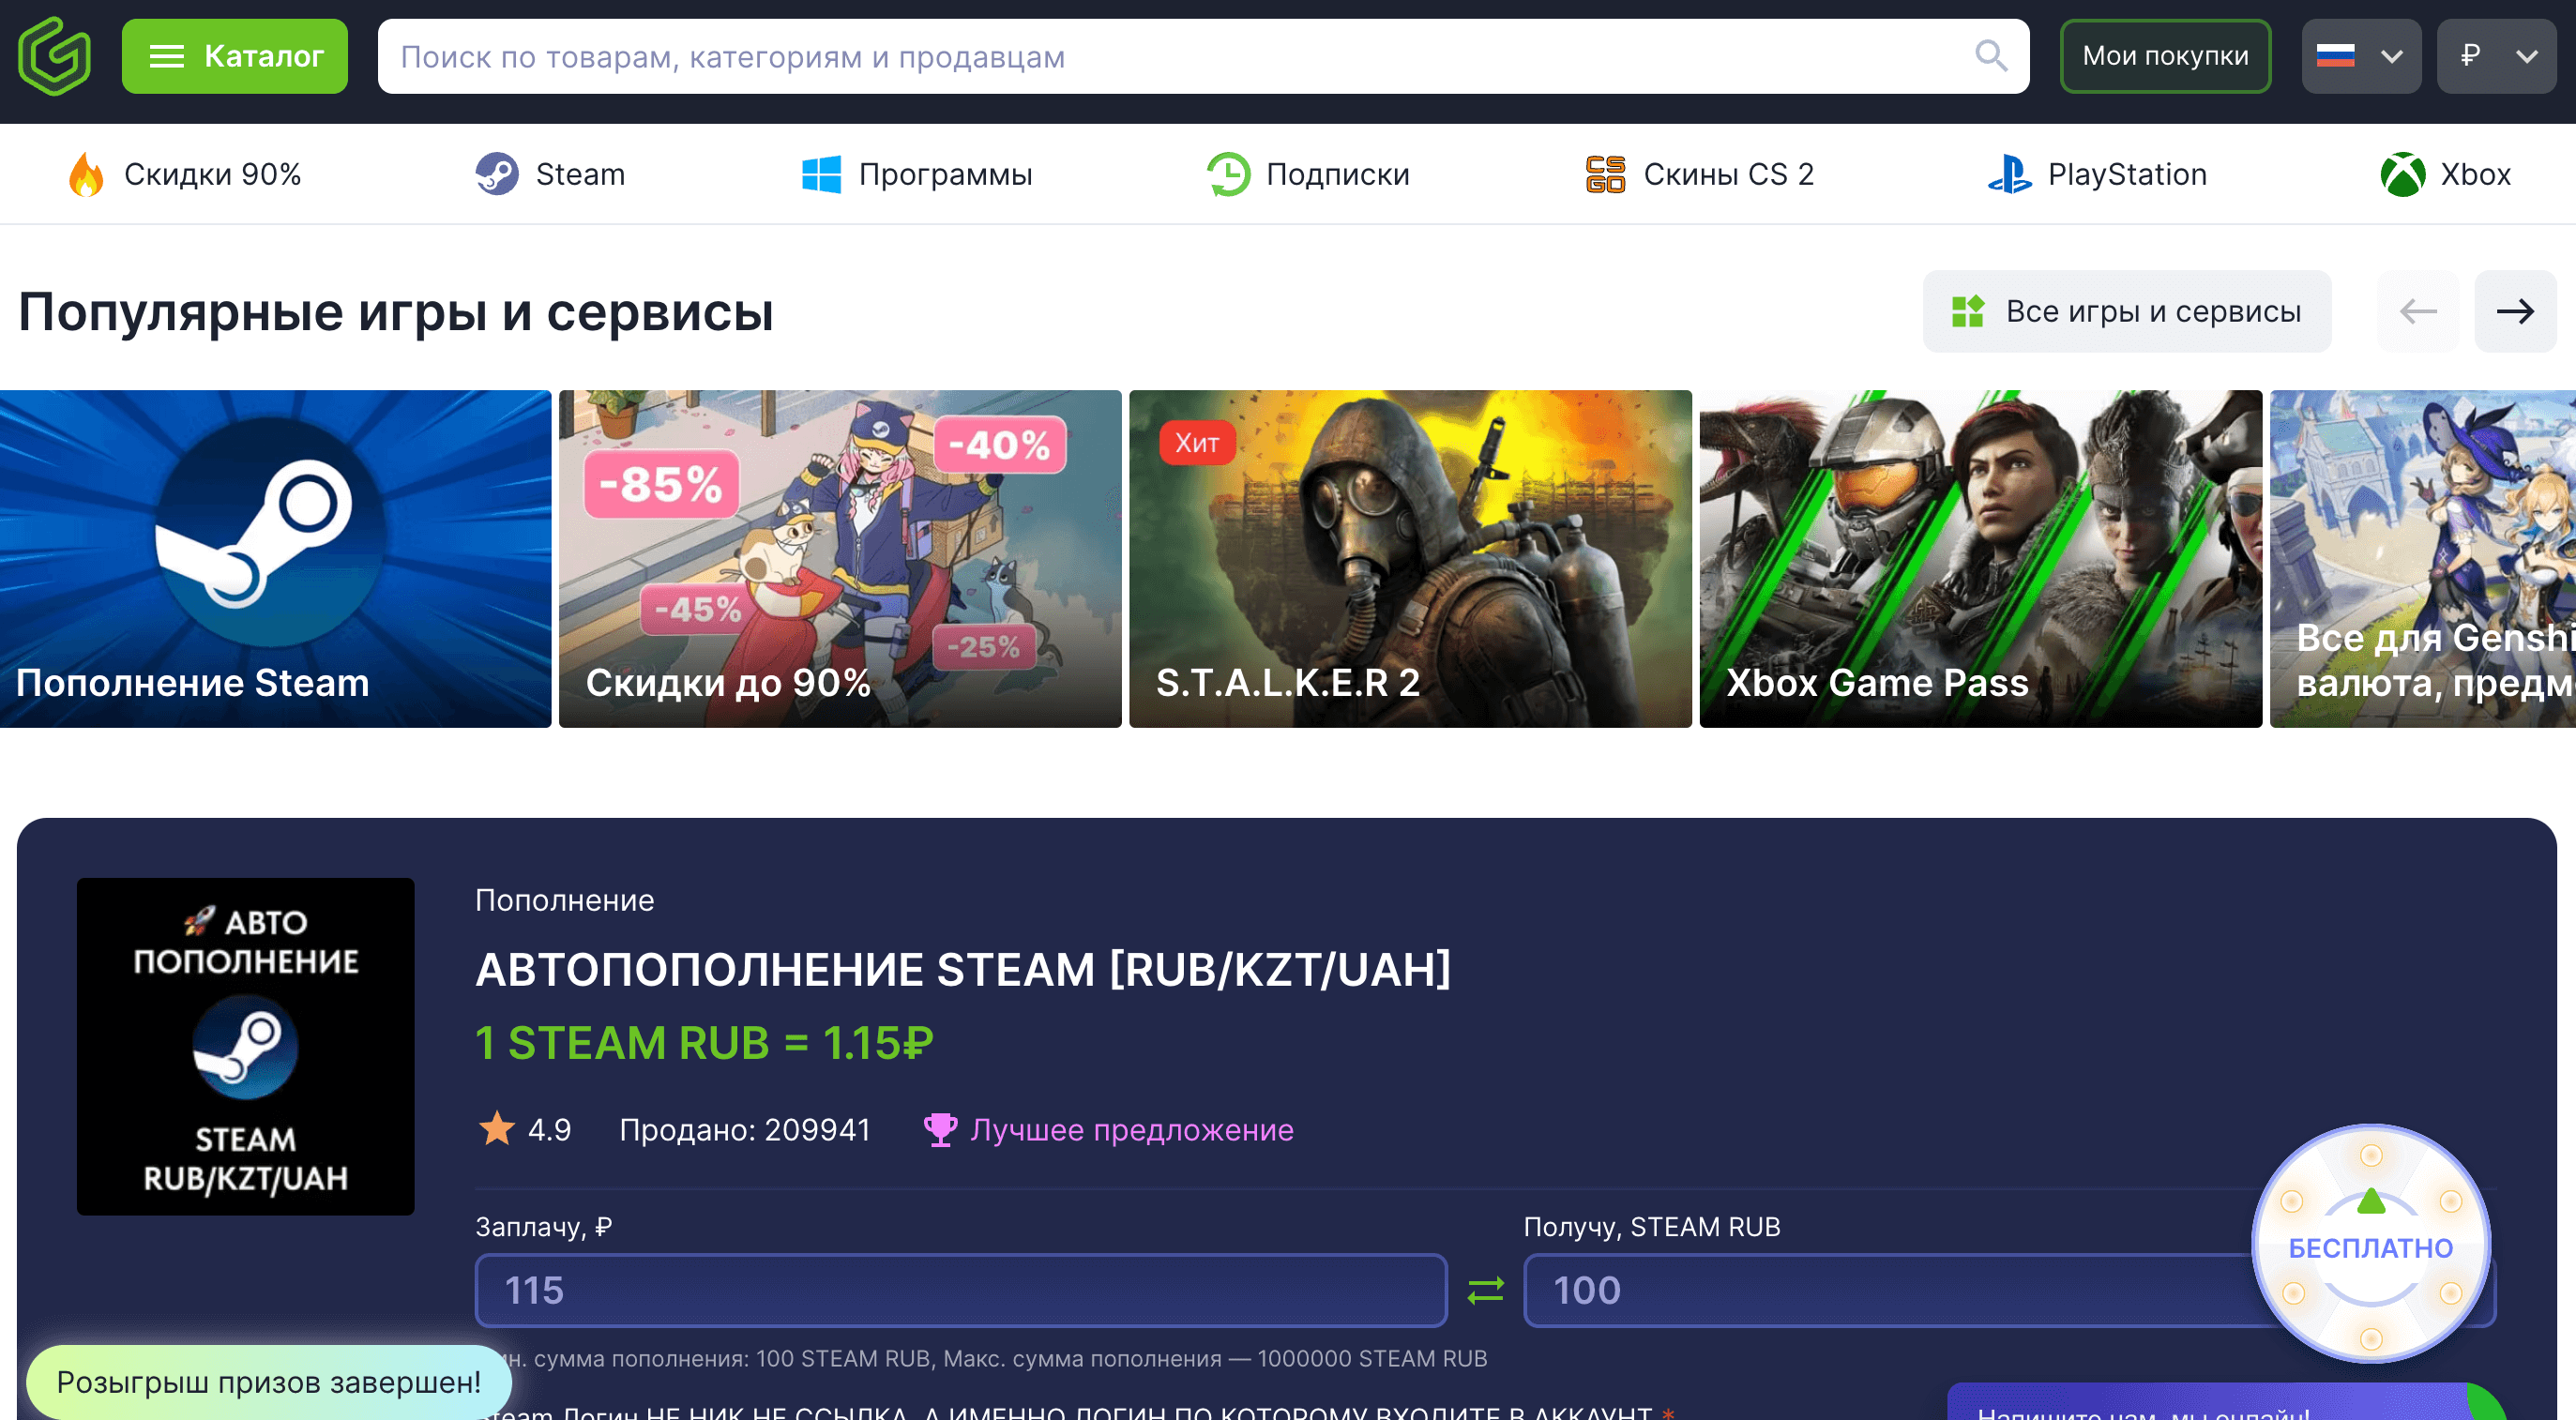This screenshot has width=2576, height=1420.
Task: Click the 'Продано: 209941' text
Action: pos(745,1130)
